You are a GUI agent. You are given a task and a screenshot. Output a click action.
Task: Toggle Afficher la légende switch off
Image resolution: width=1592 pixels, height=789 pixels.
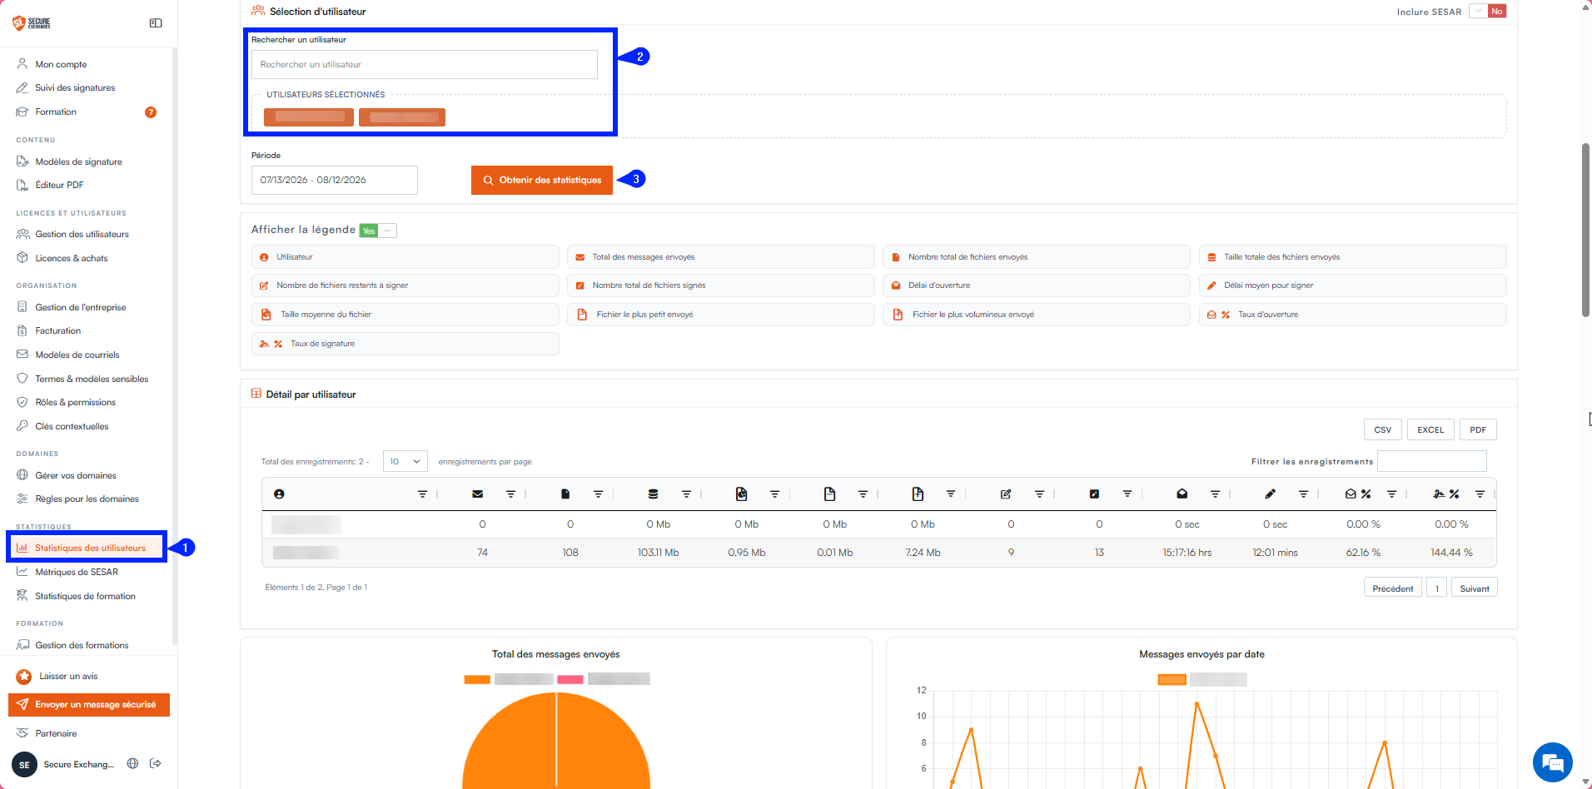point(378,231)
